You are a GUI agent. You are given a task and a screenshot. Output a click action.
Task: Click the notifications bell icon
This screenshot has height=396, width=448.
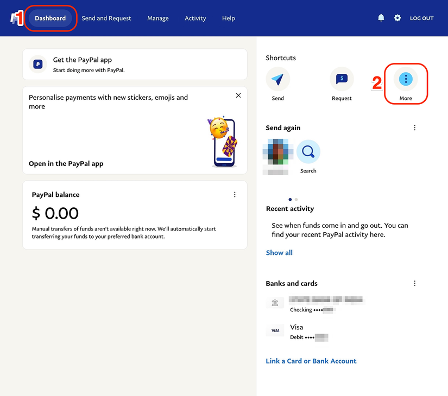[381, 18]
